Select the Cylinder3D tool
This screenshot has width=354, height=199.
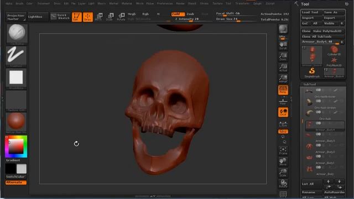pos(334,51)
